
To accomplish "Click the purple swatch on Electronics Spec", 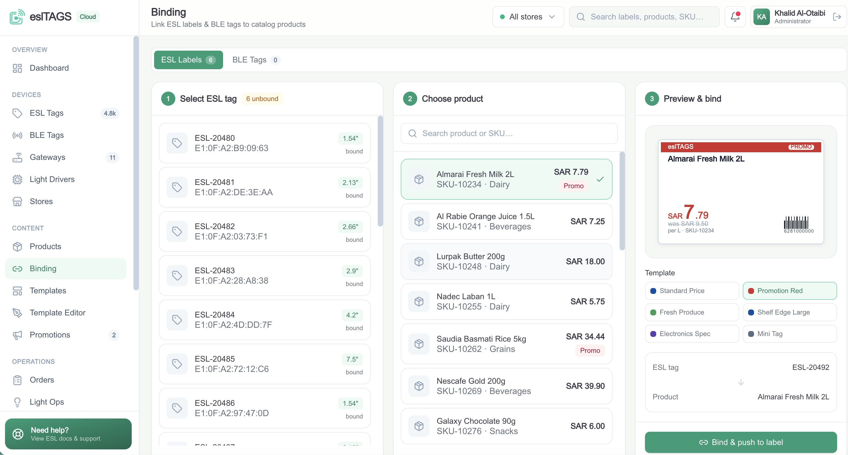I will tap(653, 334).
